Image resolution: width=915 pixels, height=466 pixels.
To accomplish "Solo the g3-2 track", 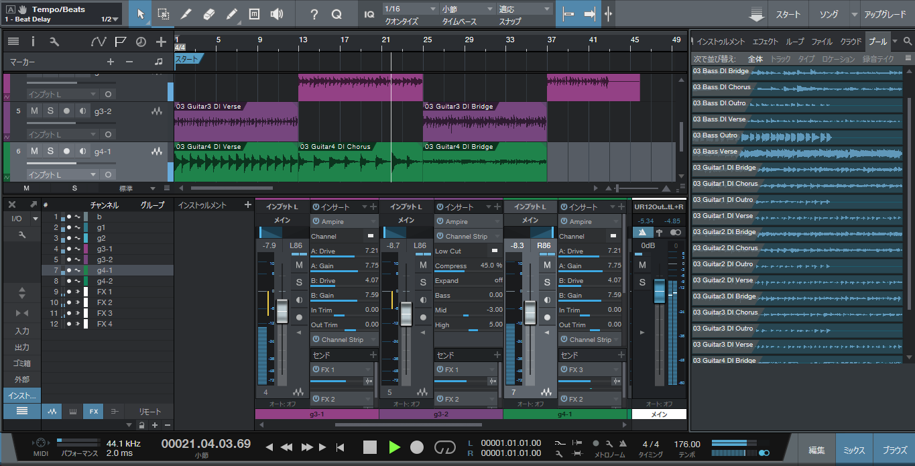I will coord(50,111).
